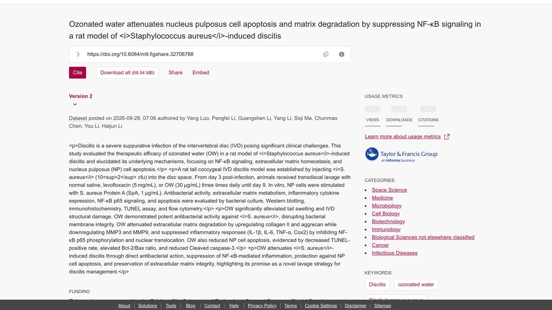Click the Dataset label in posted line
Viewport: 552px width, 310px height.
click(x=78, y=118)
